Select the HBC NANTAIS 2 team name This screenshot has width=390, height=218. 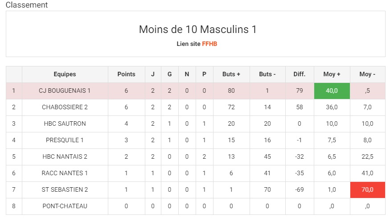click(65, 156)
